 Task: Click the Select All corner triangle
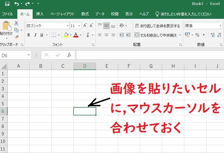(x=4, y=66)
